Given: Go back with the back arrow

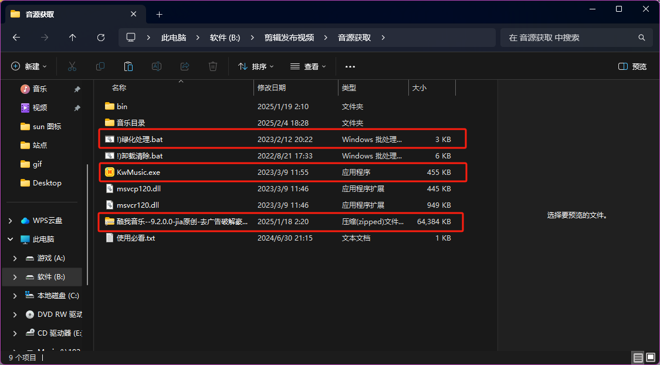Looking at the screenshot, I should tap(16, 38).
